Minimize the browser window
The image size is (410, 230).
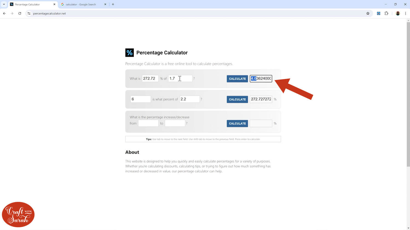point(386,4)
